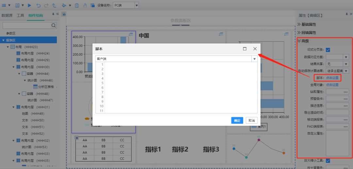Click the 确定 button in dialog
353x169 pixels.
(237, 120)
